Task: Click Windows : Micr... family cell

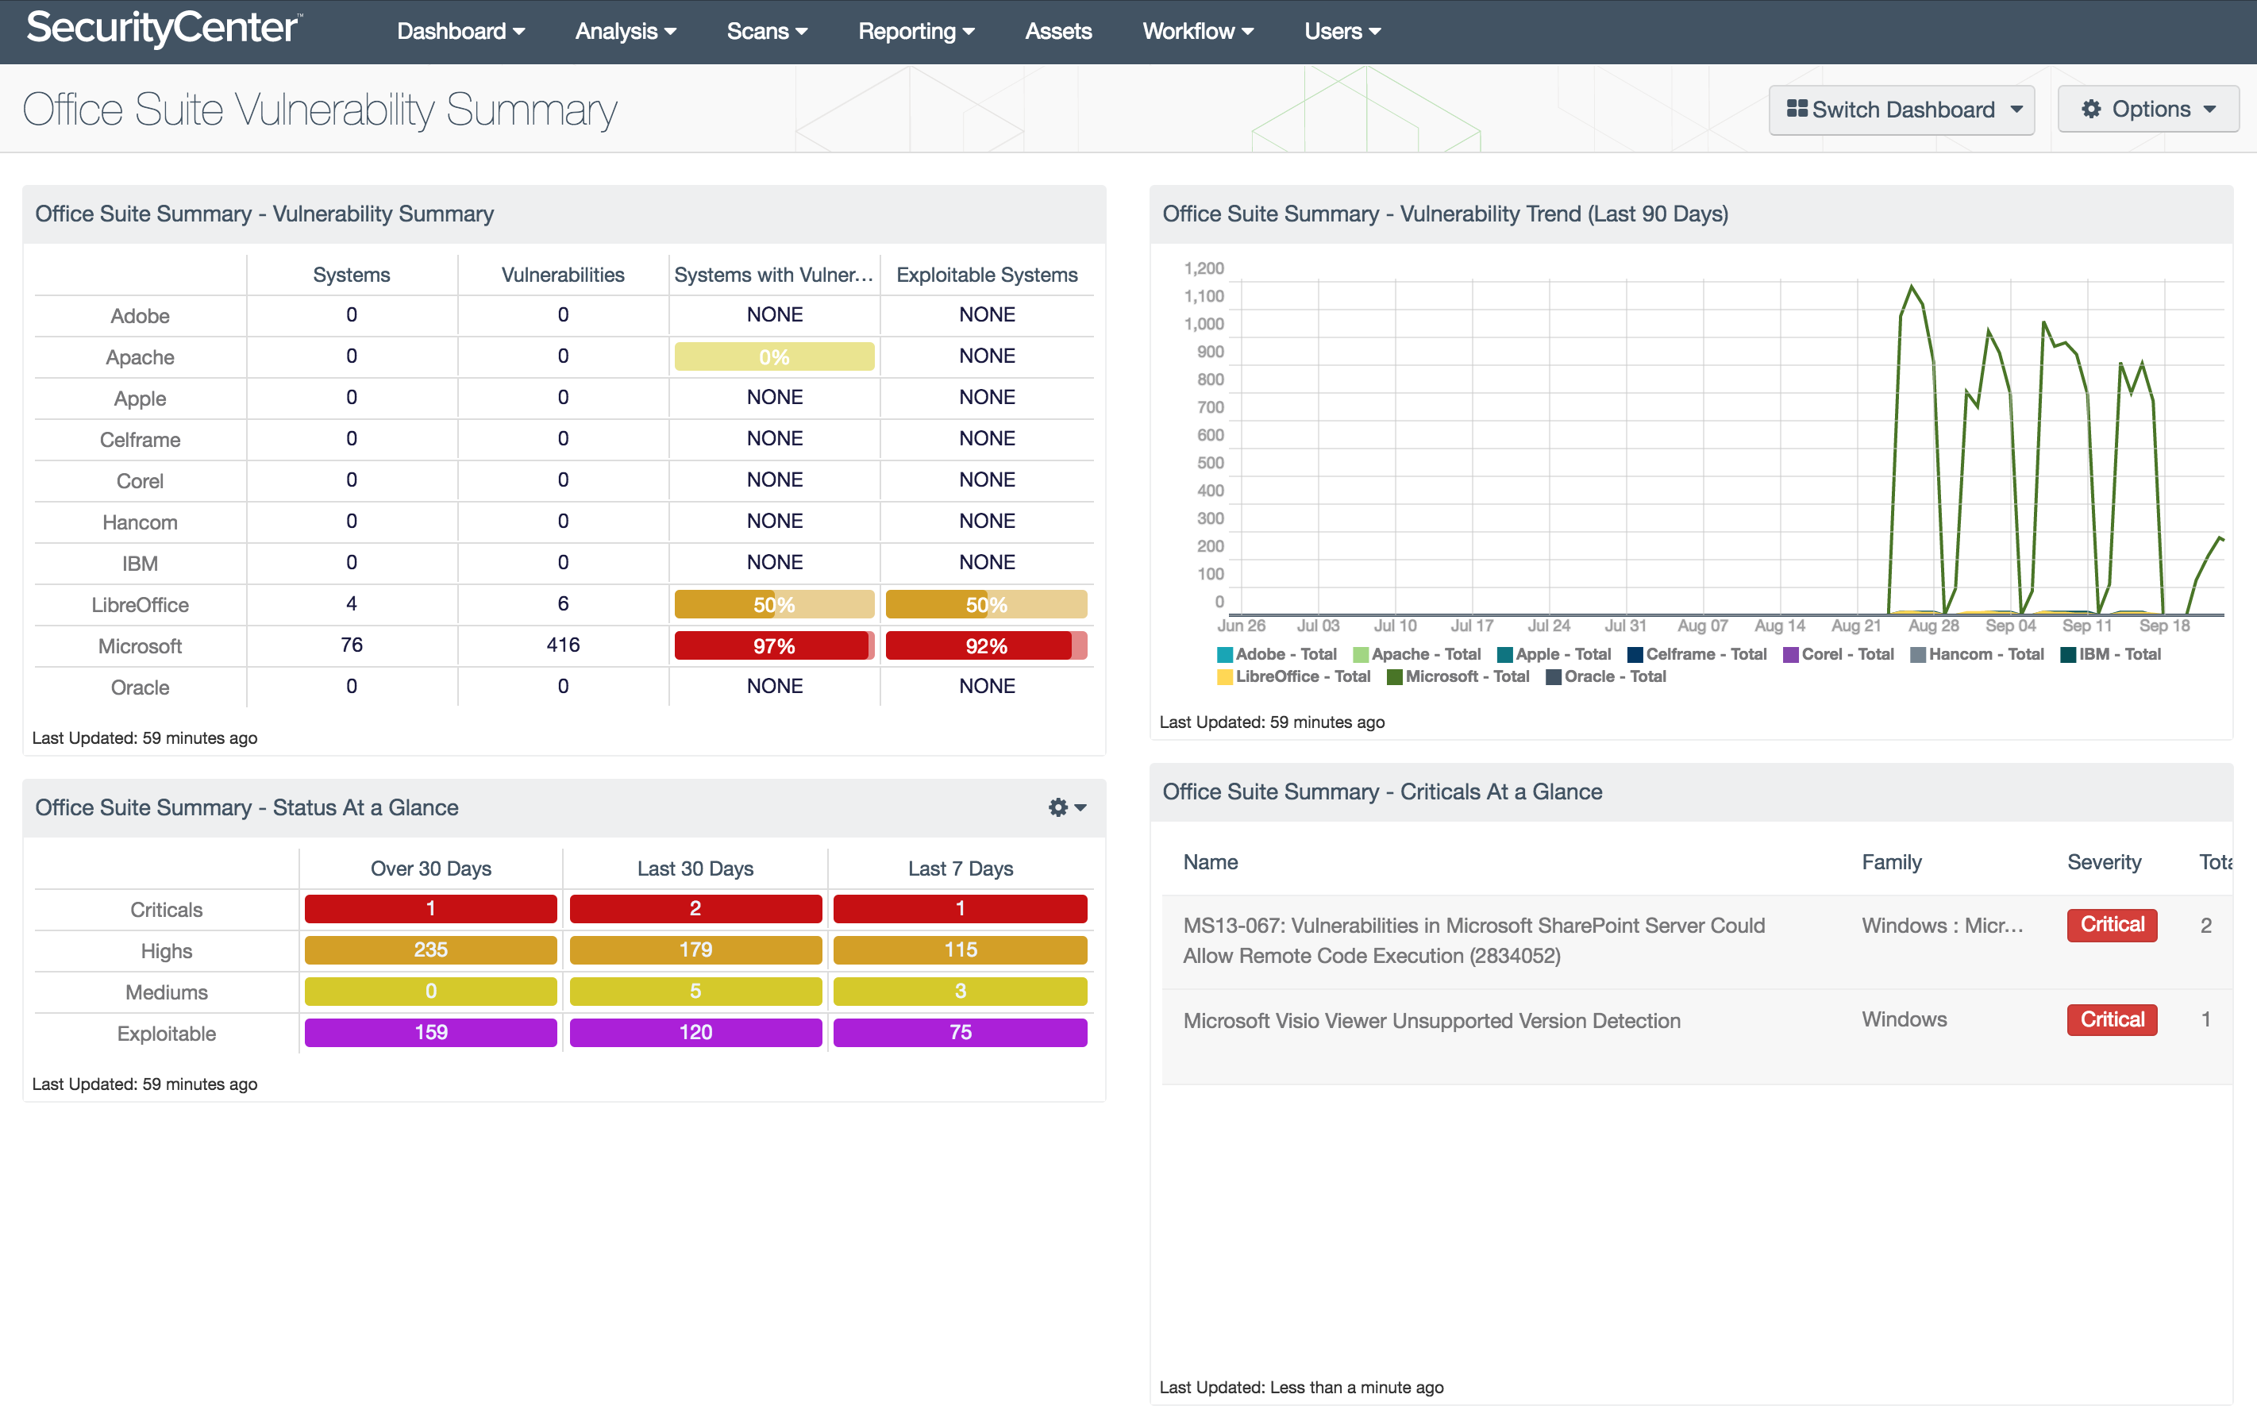Action: pyautogui.click(x=1942, y=926)
